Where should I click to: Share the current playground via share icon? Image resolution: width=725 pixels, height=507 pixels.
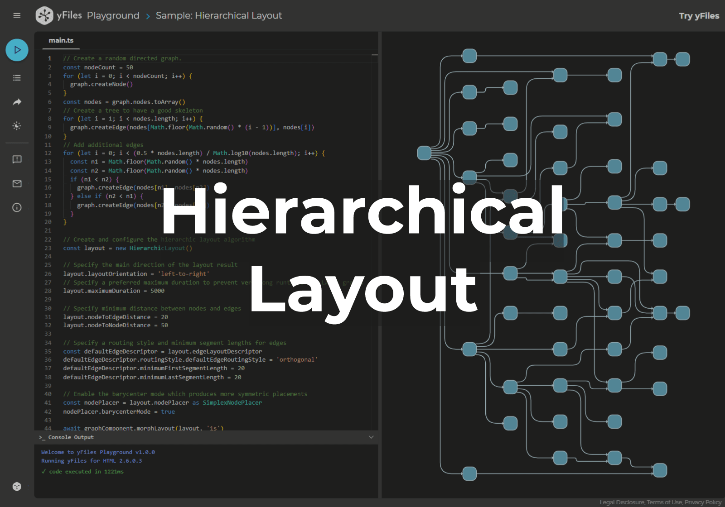tap(17, 102)
